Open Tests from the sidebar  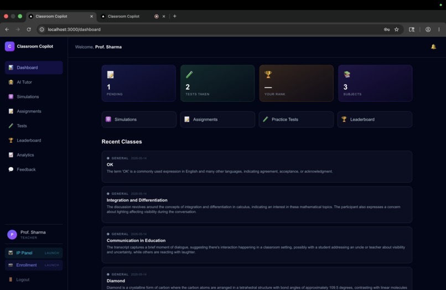click(x=34, y=126)
